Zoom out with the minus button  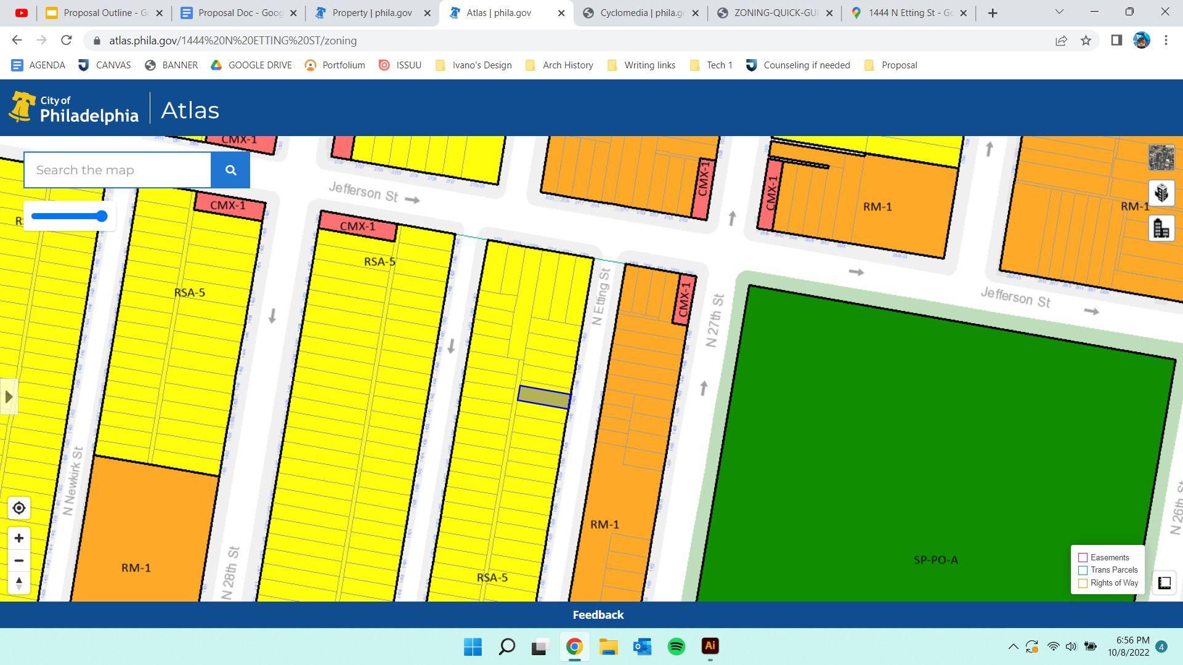[18, 560]
